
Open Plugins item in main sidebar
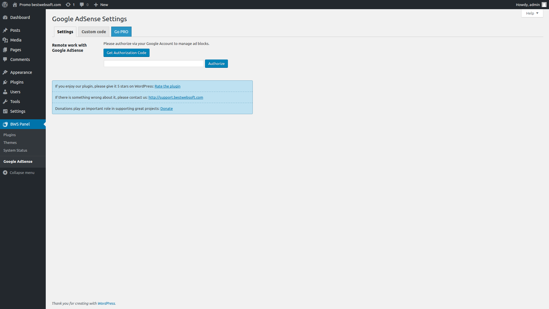tap(23, 82)
